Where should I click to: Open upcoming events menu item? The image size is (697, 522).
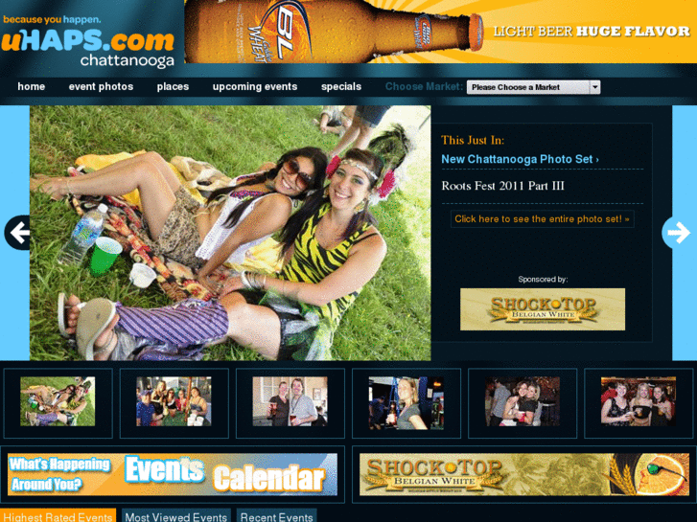(255, 86)
